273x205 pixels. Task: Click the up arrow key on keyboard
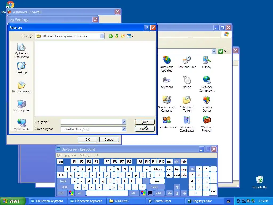coord(177,187)
